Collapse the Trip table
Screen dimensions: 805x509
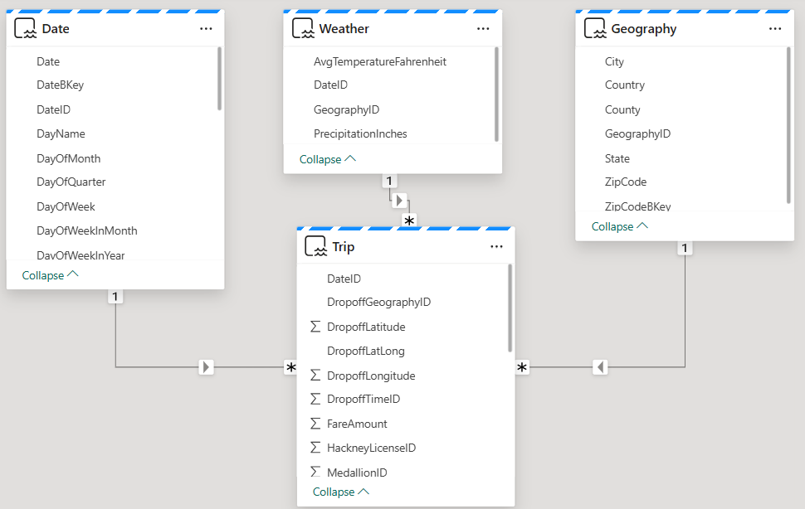pyautogui.click(x=341, y=492)
